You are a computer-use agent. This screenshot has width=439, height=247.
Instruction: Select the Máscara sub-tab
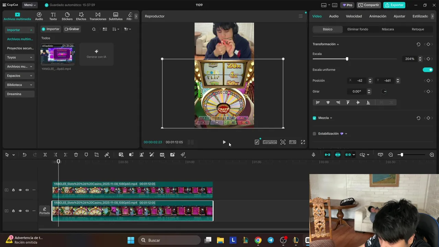pyautogui.click(x=388, y=29)
